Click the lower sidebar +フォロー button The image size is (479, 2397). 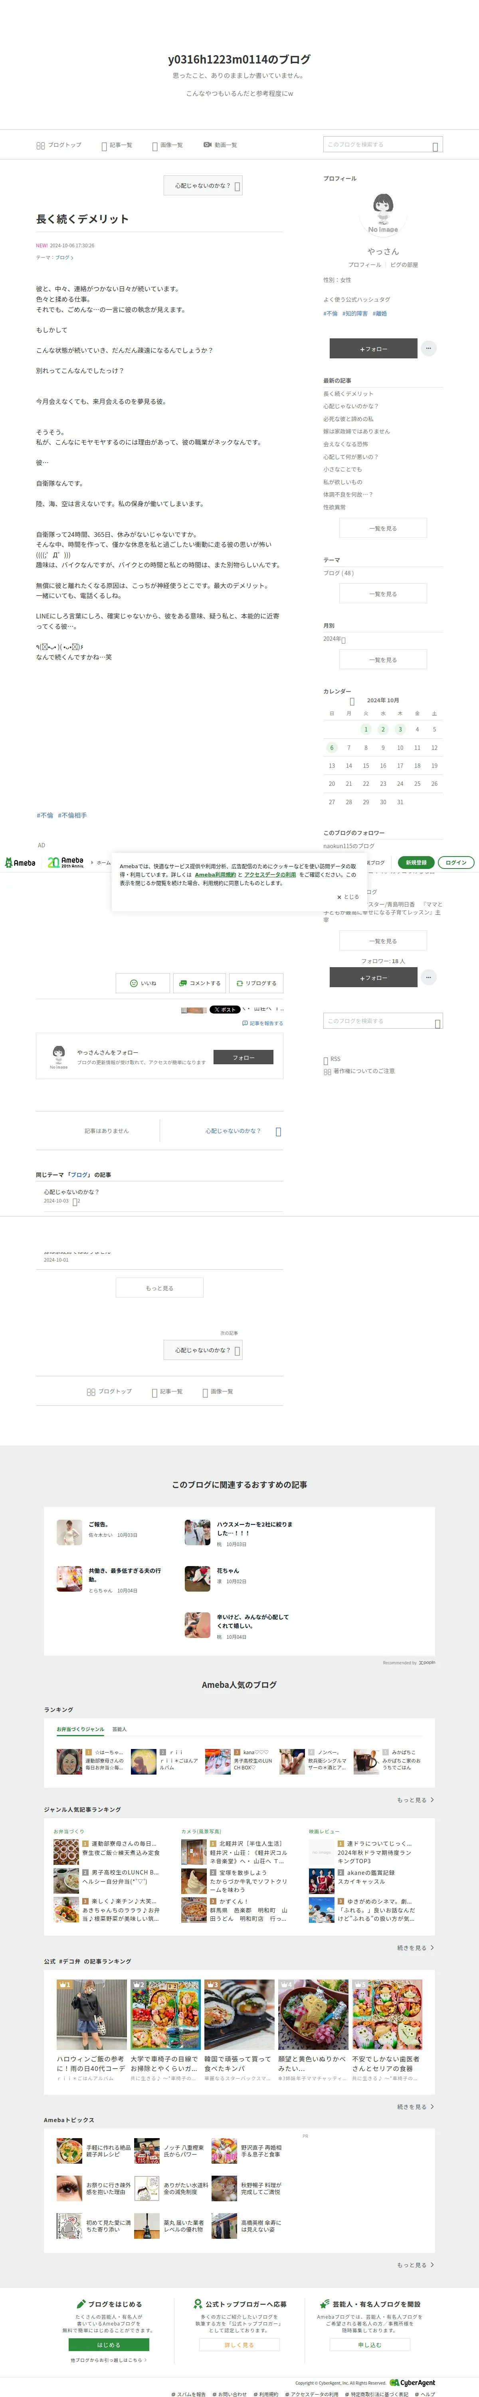pos(373,978)
